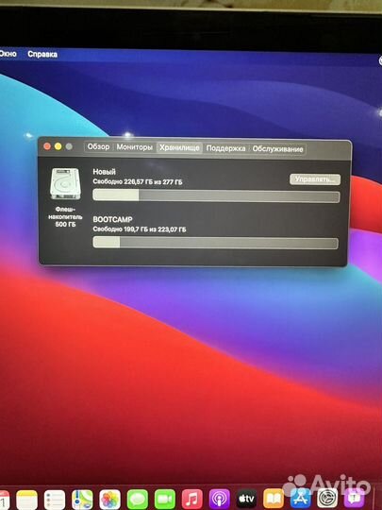This screenshot has height=510, width=382.
Task: Switch to the Мониторы tab
Action: click(x=135, y=147)
